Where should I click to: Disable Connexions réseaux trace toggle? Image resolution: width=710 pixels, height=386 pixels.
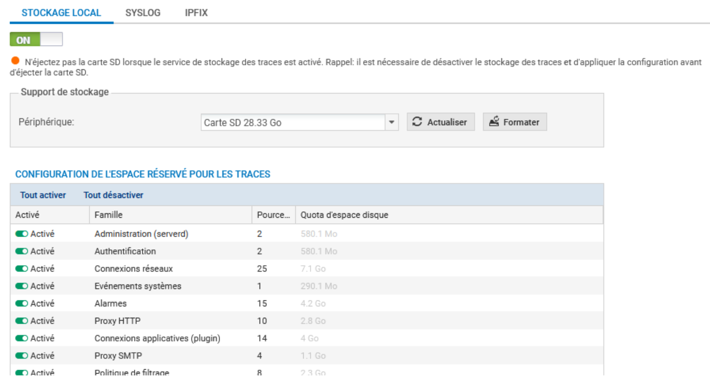(22, 269)
